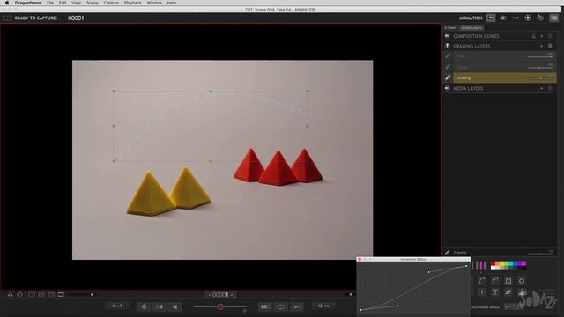The width and height of the screenshot is (564, 317).
Task: Pick the white color swatch
Action: [493, 268]
